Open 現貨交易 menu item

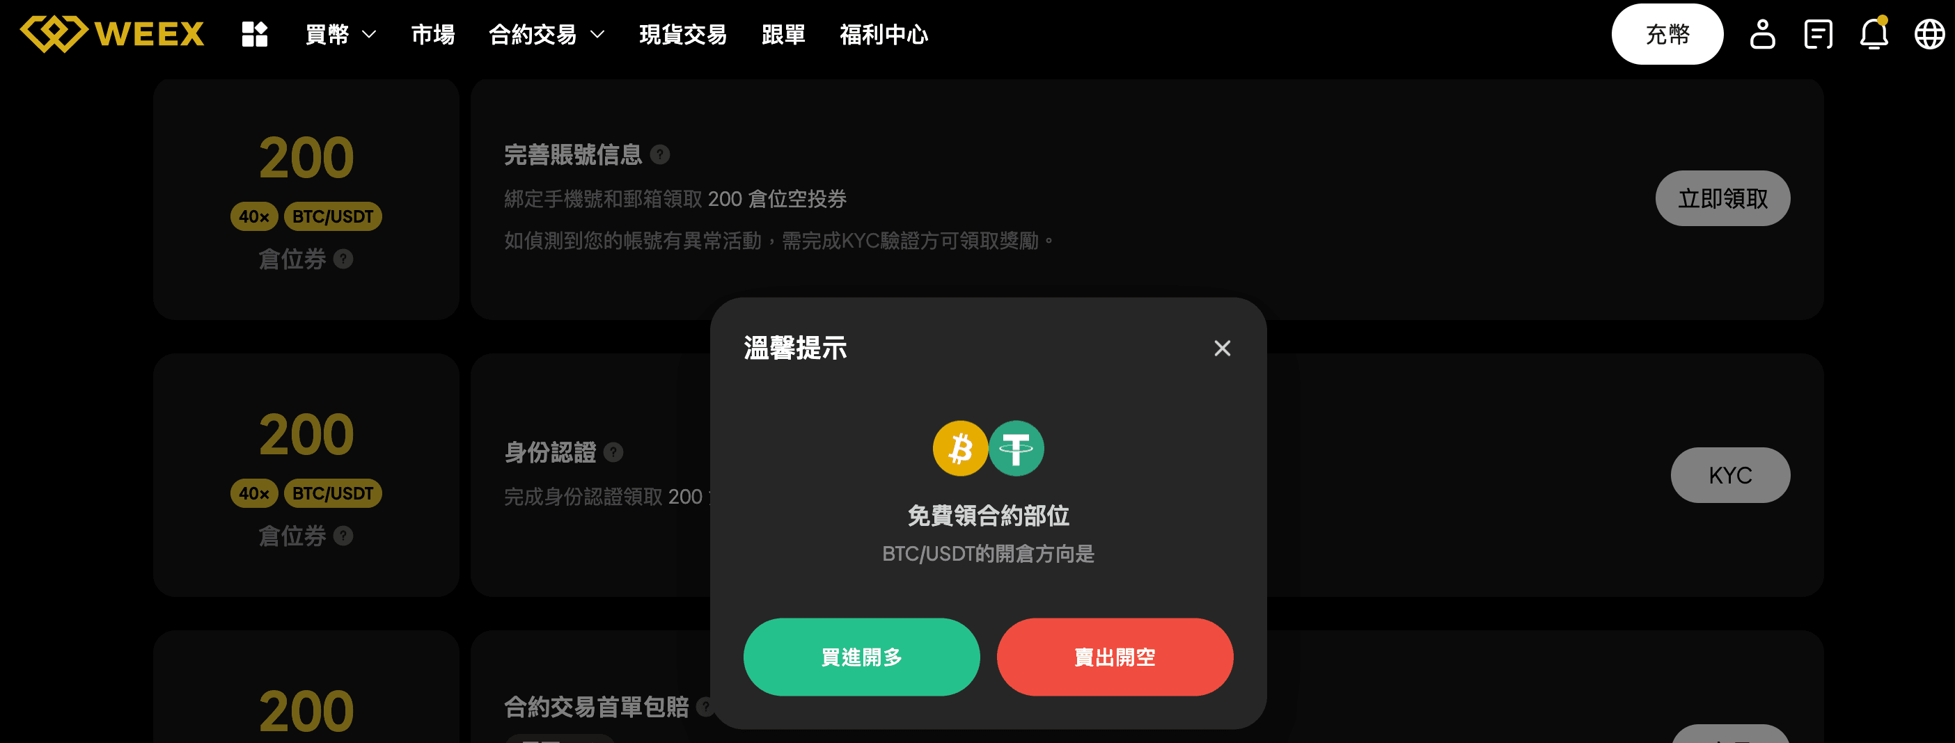pyautogui.click(x=683, y=34)
